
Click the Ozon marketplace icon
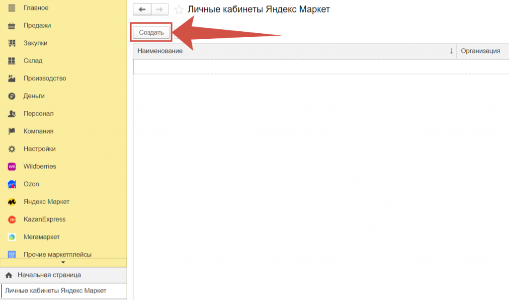(12, 184)
